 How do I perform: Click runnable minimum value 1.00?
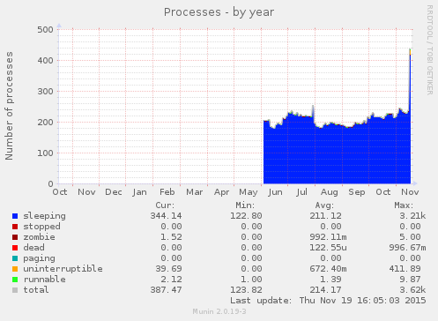(x=251, y=280)
